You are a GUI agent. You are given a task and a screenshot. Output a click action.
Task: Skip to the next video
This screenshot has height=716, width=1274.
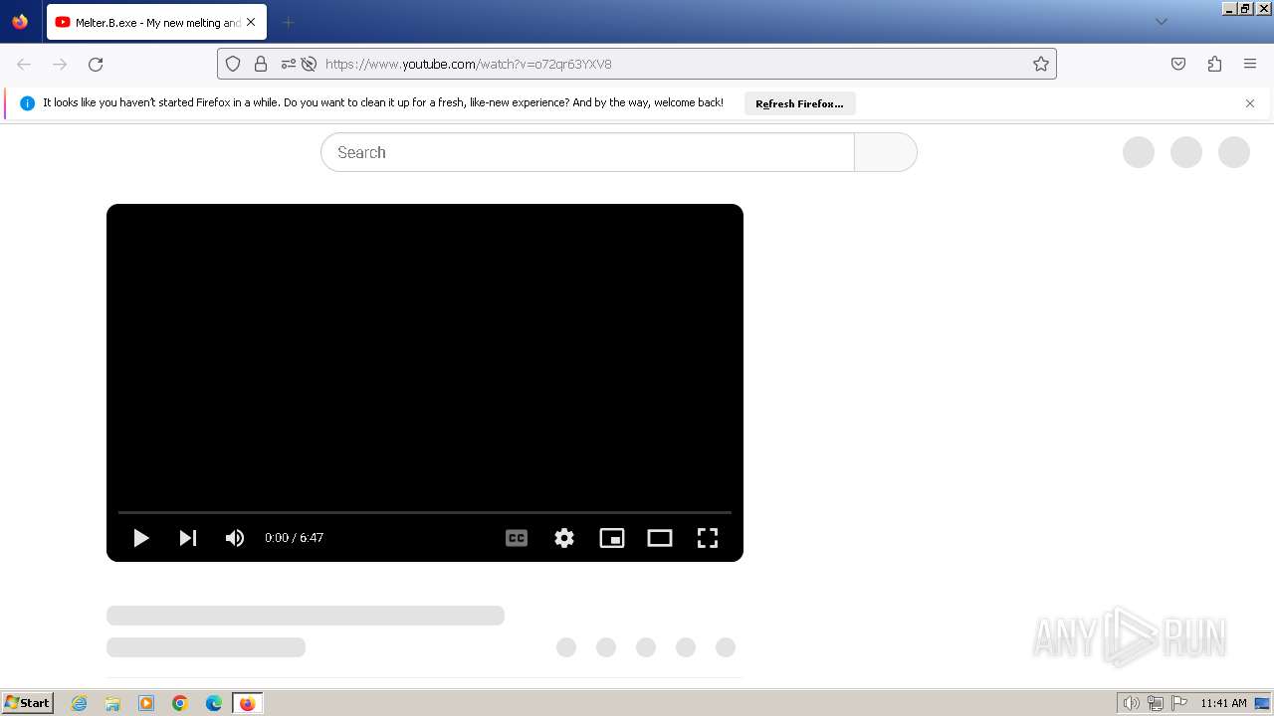click(x=187, y=538)
